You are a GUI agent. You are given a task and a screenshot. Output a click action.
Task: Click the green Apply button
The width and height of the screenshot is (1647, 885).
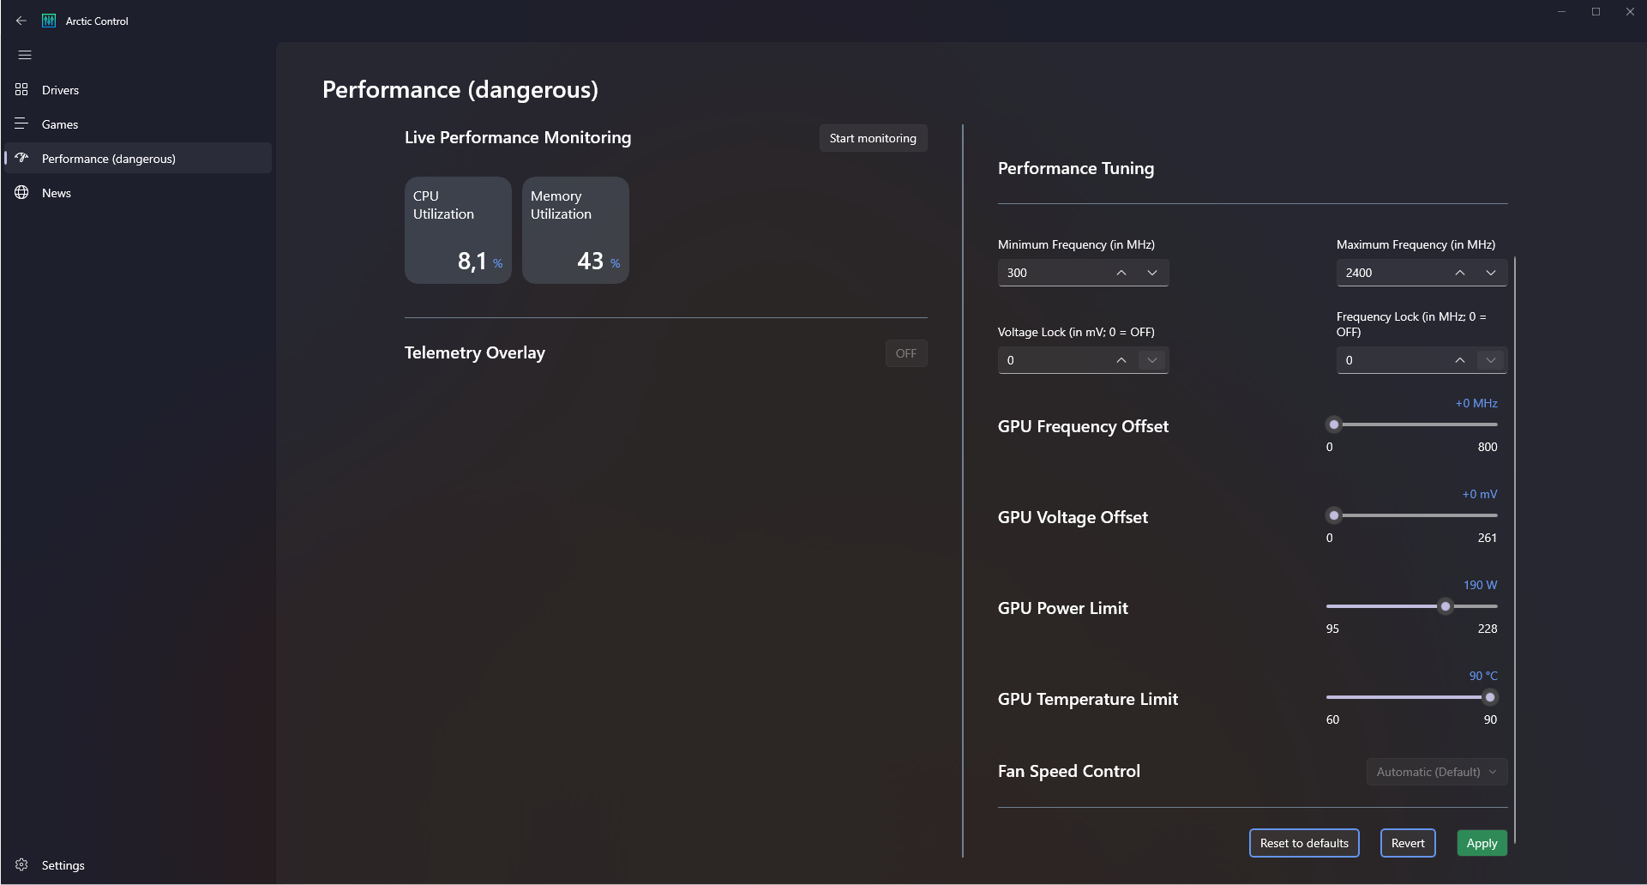1482,843
